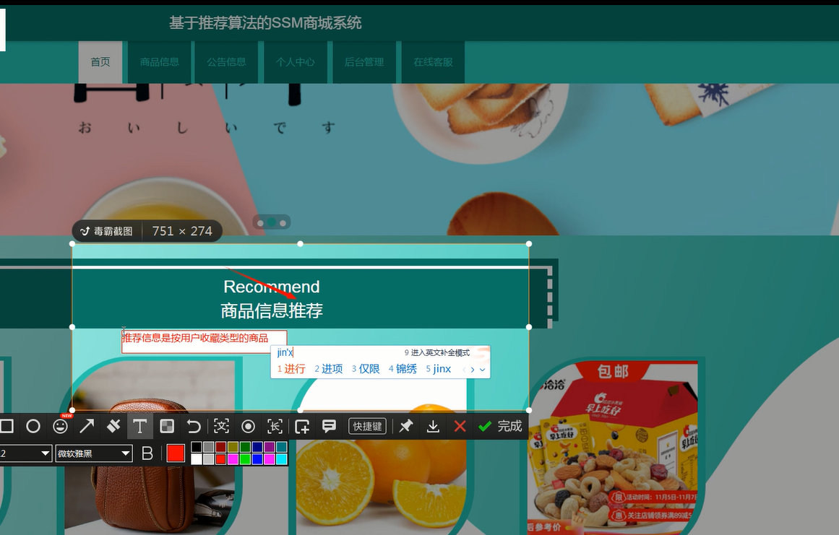Open the 商品信息 navigation tab
Viewport: 839px width, 535px height.
(x=159, y=62)
